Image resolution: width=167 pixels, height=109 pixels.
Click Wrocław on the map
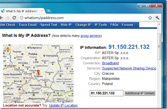tap(23, 63)
